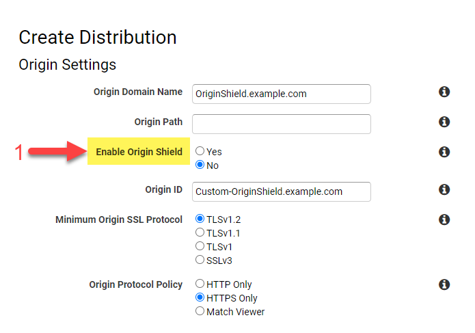Image resolution: width=475 pixels, height=333 pixels.
Task: Click info icon for Origin Domain Name
Action: pos(444,92)
